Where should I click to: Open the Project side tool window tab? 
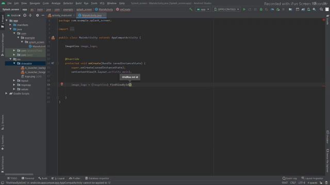[x=2, y=21]
